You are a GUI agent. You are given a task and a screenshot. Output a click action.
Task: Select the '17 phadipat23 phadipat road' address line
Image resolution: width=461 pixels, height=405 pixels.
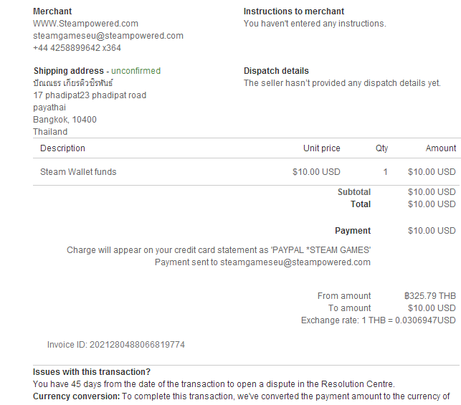coord(90,95)
